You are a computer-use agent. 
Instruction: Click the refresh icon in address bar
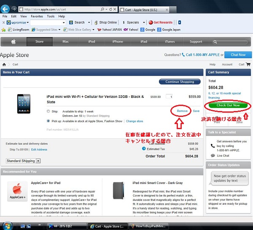pyautogui.click(x=110, y=9)
